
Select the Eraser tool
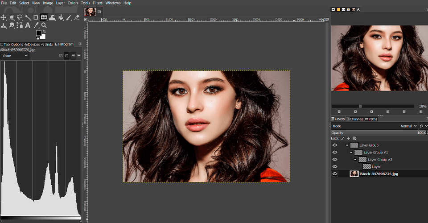click(77, 17)
